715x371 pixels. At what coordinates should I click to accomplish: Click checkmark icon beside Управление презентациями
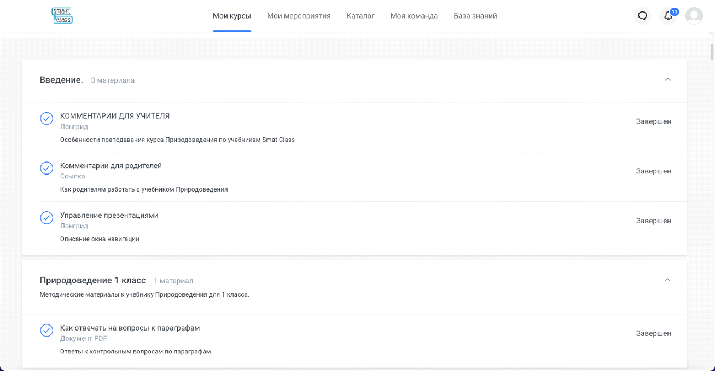coord(46,218)
